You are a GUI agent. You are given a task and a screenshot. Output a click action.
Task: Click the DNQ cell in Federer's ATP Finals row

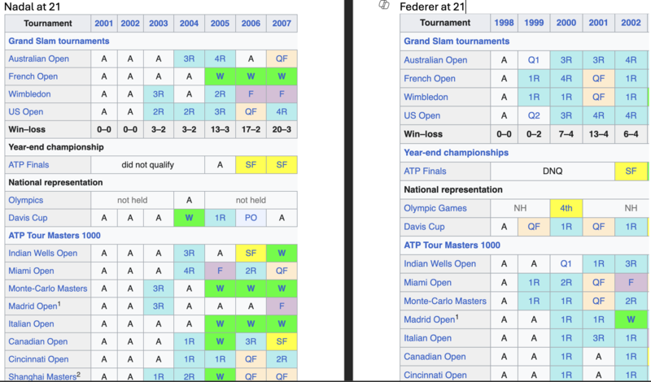[x=553, y=171]
